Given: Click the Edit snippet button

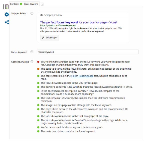Looking at the screenshot, I should coord(50,38).
